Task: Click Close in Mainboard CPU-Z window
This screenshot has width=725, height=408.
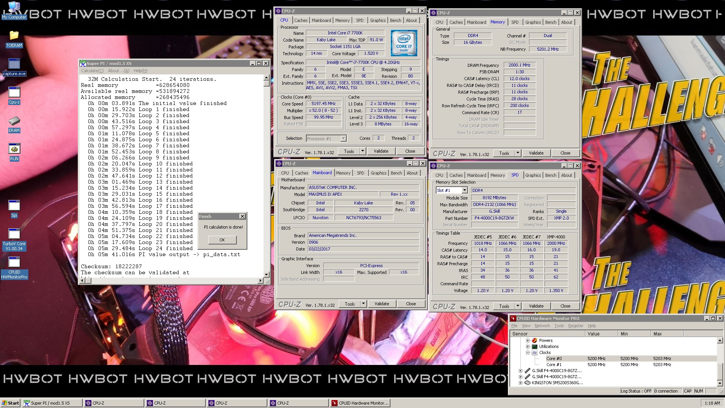Action: tap(411, 304)
